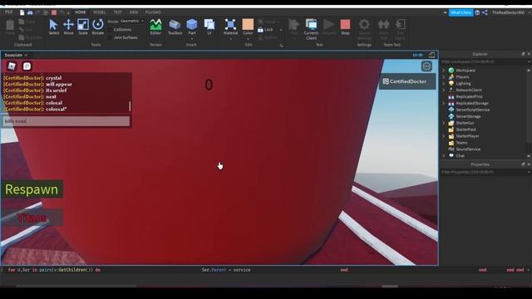Select ServerStorage in Explorer

pyautogui.click(x=468, y=116)
